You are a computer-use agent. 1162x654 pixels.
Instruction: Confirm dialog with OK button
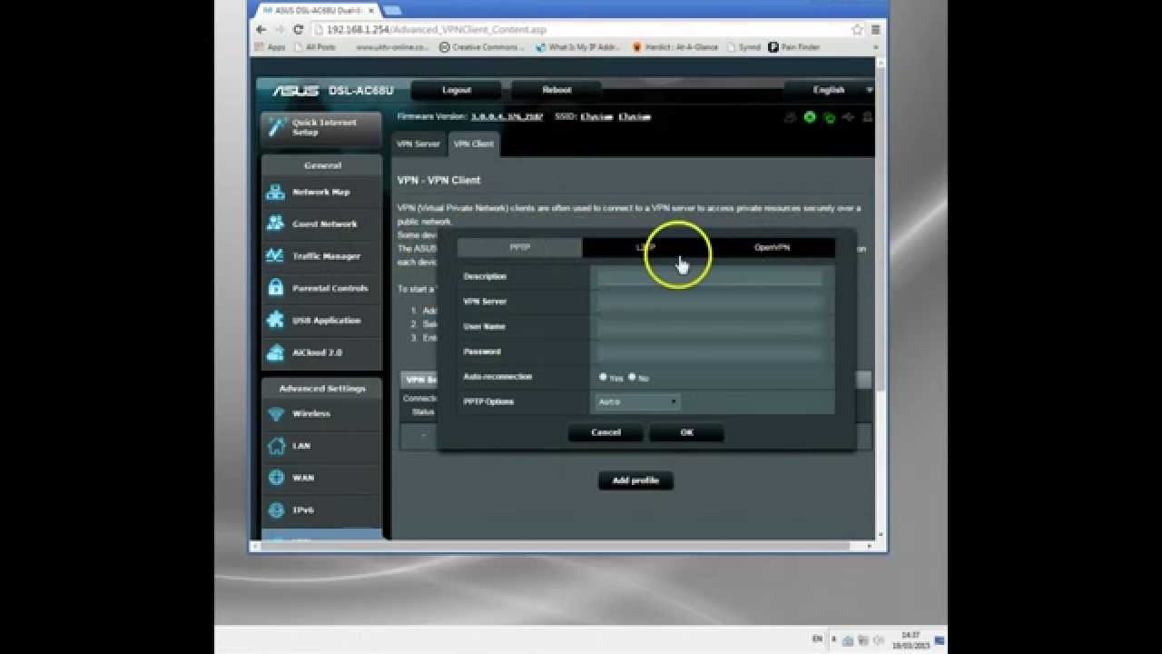686,432
